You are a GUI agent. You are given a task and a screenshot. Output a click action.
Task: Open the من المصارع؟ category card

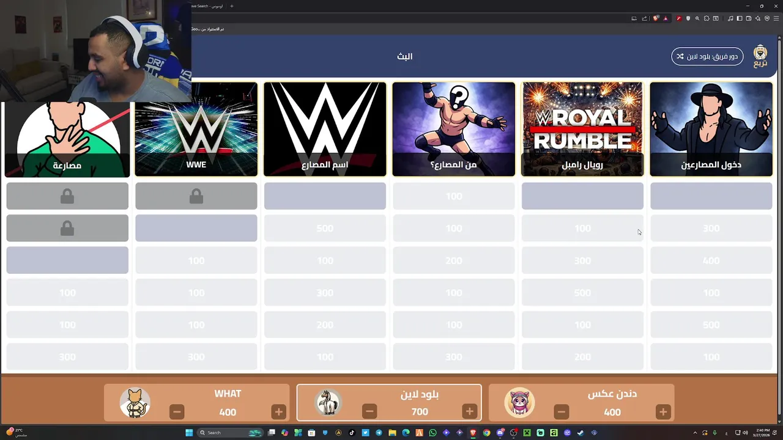453,129
